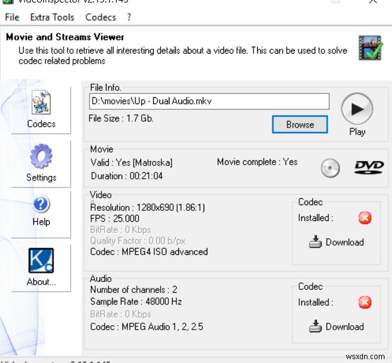Screen dimensions: 392x363
Task: Select 'Quality Factor : 0.00 b/px' text
Action: 138,241
